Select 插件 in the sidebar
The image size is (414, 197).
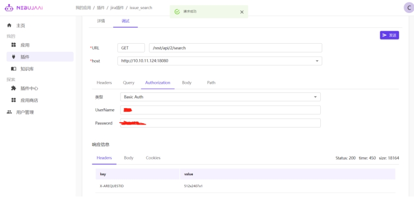tap(40, 57)
